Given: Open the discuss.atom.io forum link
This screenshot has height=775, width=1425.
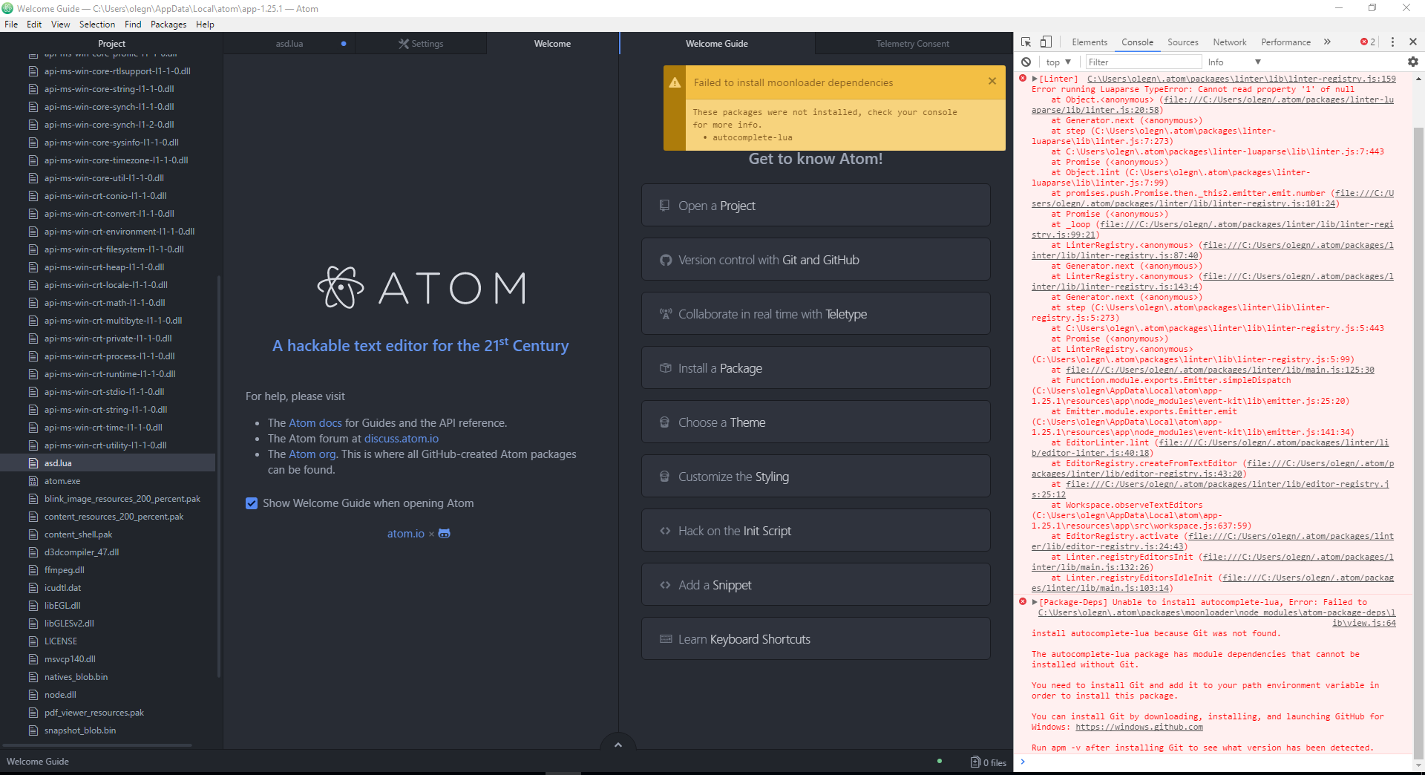Looking at the screenshot, I should [401, 439].
